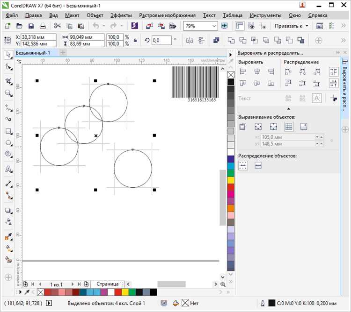Image resolution: width=351 pixels, height=312 pixels.
Task: Align bottom edges in Выровнять section
Action: [x=271, y=83]
